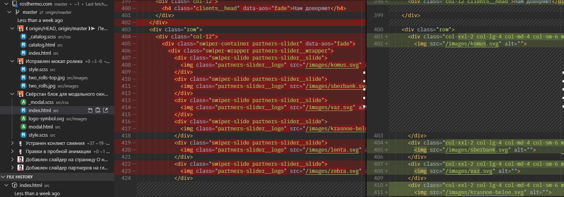Click author avatar of origin/HEAD commit
Screen dimensions: 564x197
21,29
